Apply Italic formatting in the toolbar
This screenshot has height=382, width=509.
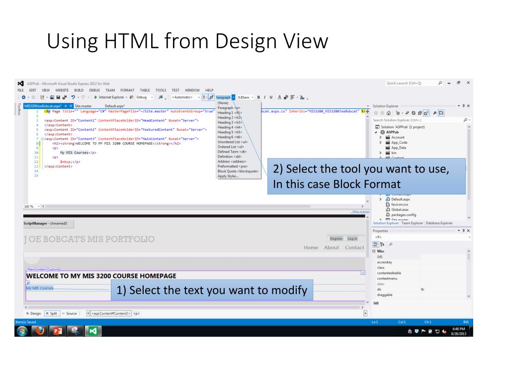click(x=264, y=97)
